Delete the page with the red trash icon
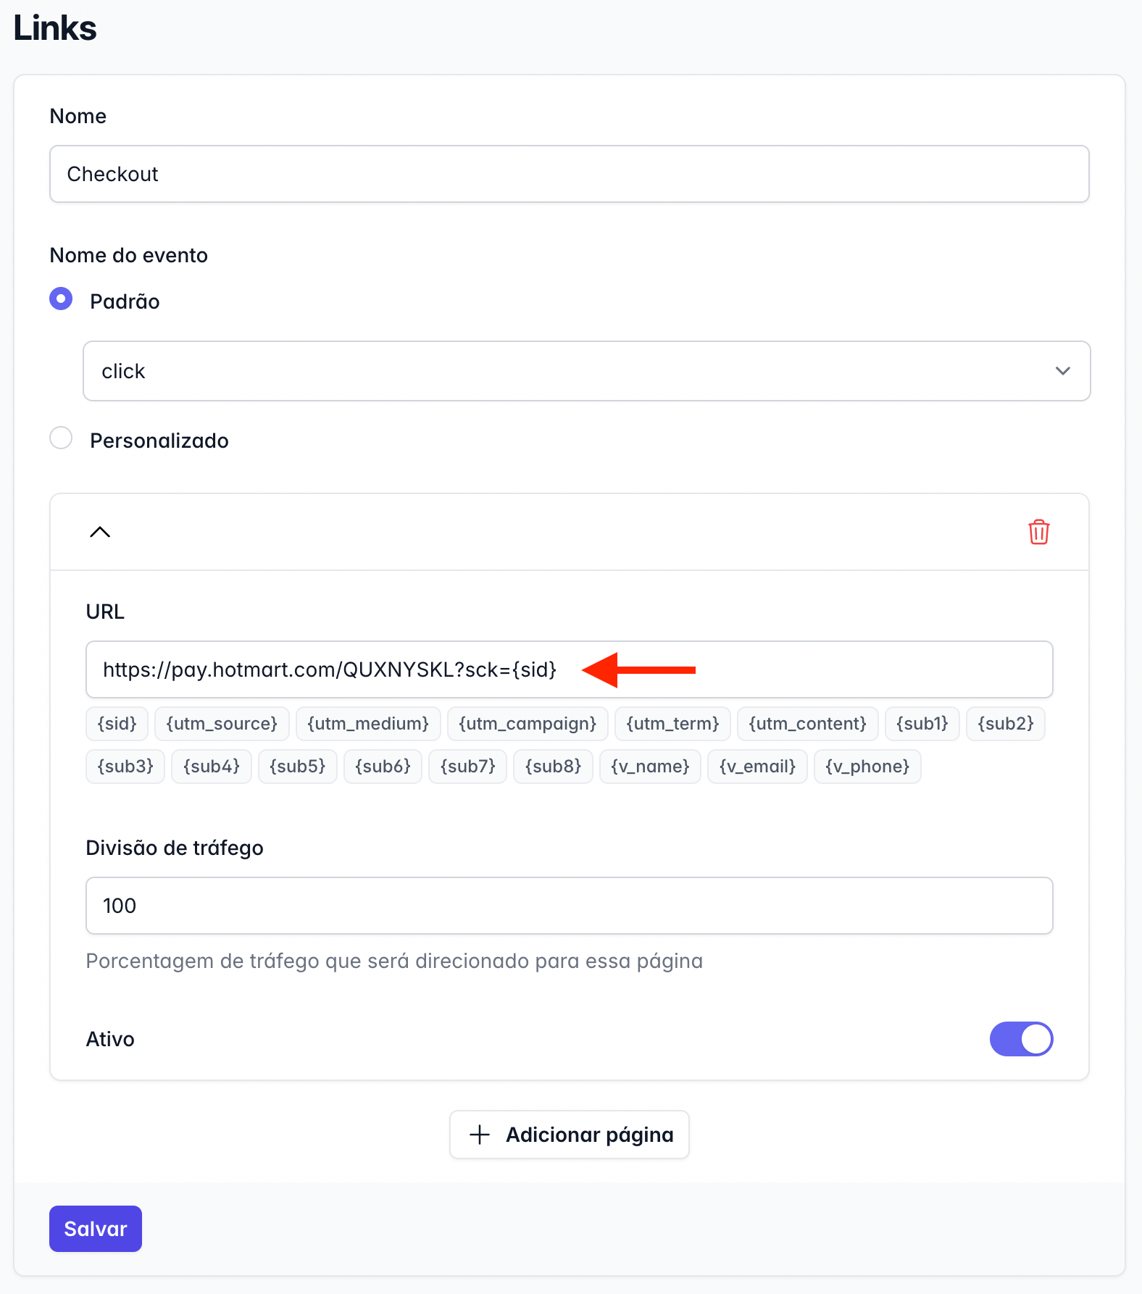 tap(1038, 532)
